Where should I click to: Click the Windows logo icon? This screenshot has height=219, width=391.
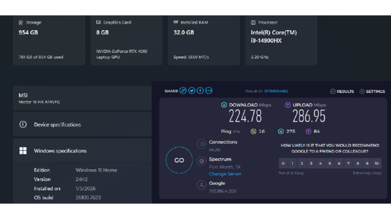pos(23,151)
